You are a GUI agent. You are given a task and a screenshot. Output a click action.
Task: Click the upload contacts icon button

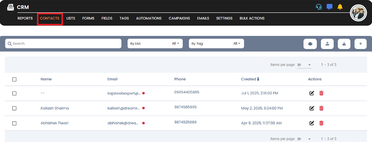coord(327,44)
